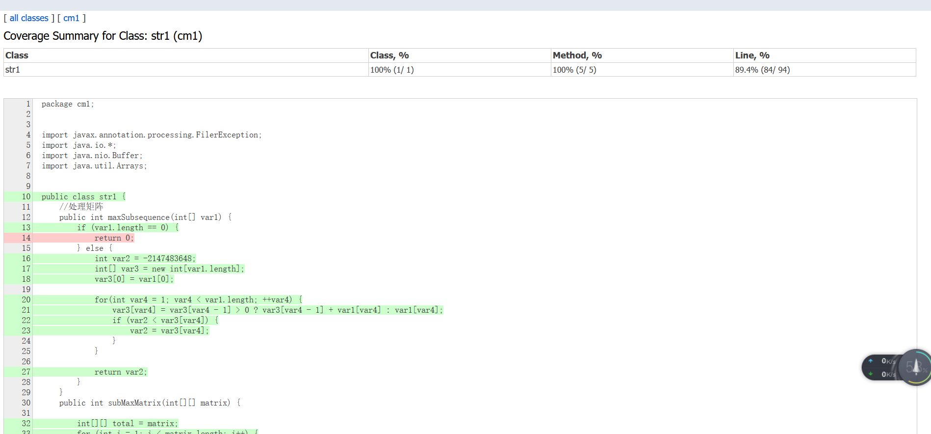Image resolution: width=931 pixels, height=434 pixels.
Task: Click the uncovered red 'return 0;' line
Action: point(114,238)
